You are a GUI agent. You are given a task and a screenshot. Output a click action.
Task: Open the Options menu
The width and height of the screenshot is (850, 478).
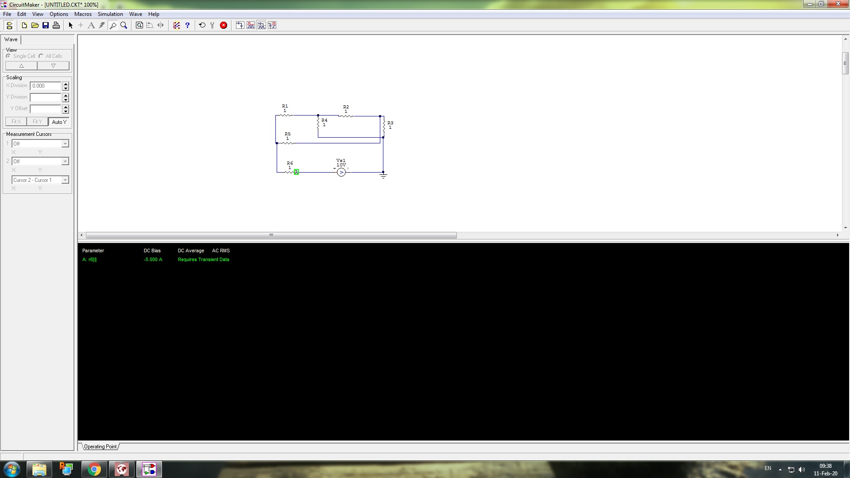[59, 14]
